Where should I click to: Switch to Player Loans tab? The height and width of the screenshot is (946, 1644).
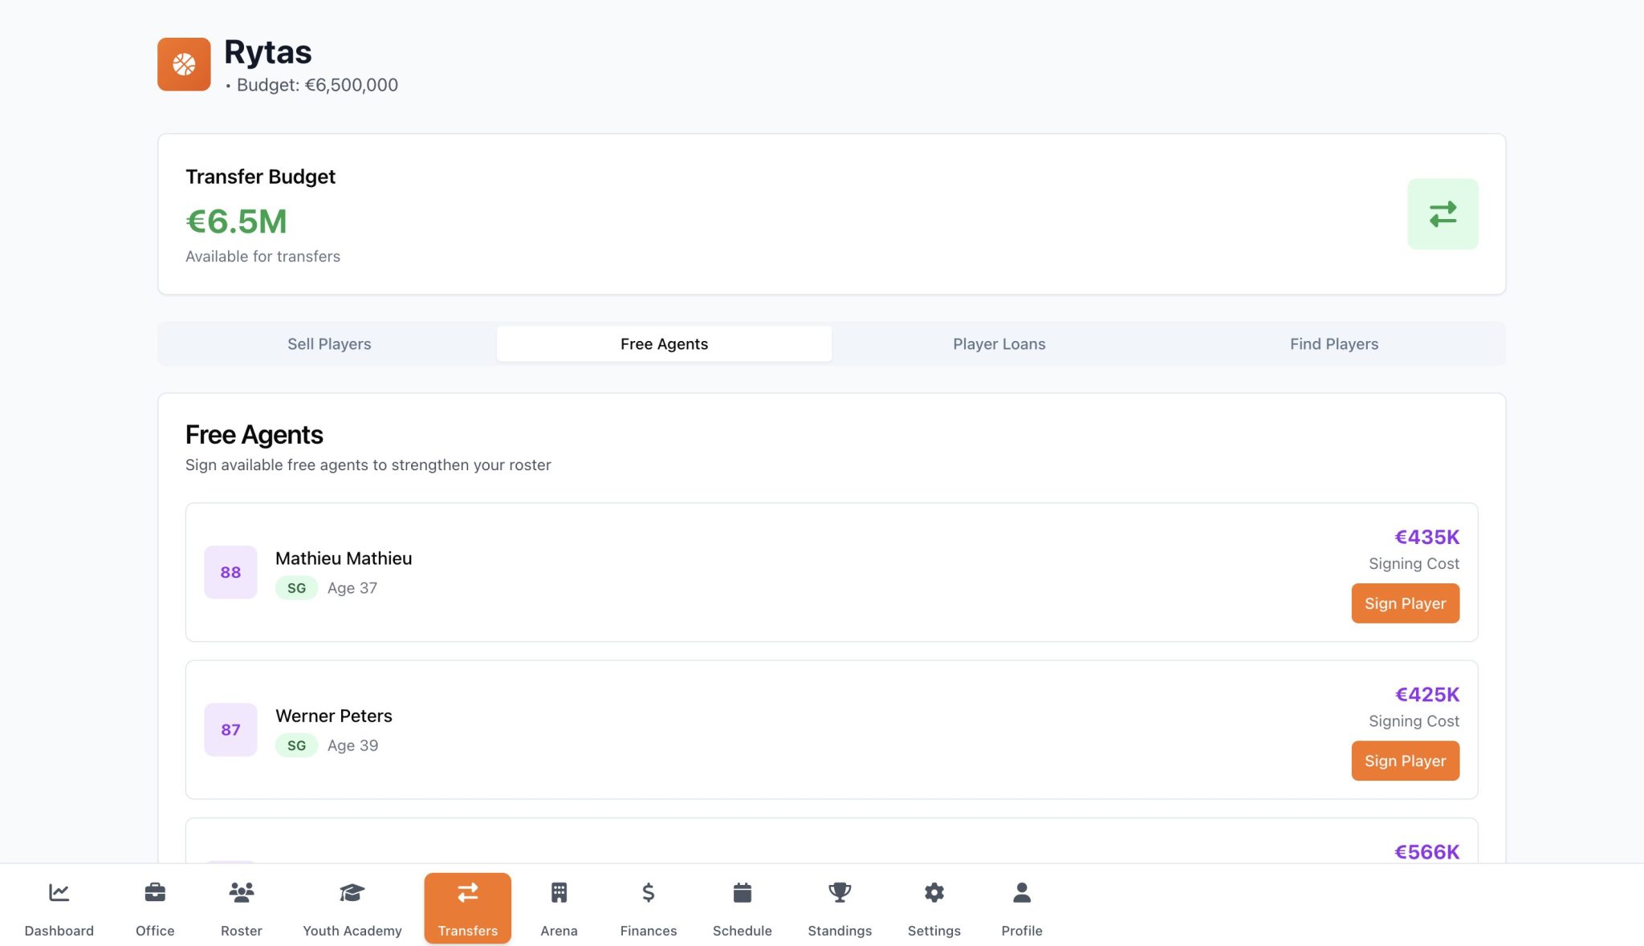pyautogui.click(x=999, y=344)
